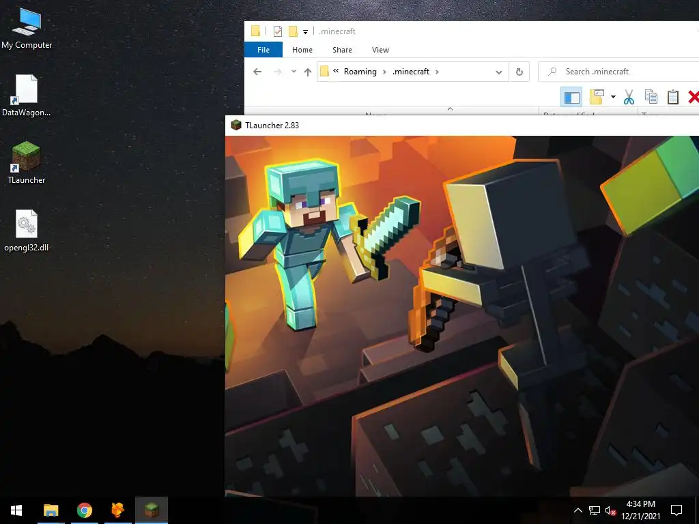Click the network icon in system tray
The image size is (699, 524).
pyautogui.click(x=595, y=510)
